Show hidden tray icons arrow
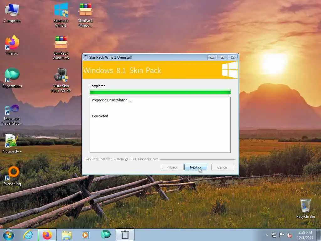This screenshot has height=241, width=321. click(x=266, y=235)
